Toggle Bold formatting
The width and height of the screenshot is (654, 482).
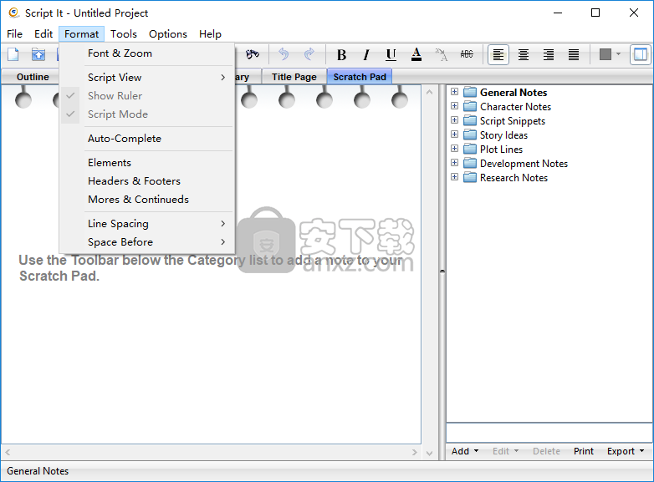(341, 54)
